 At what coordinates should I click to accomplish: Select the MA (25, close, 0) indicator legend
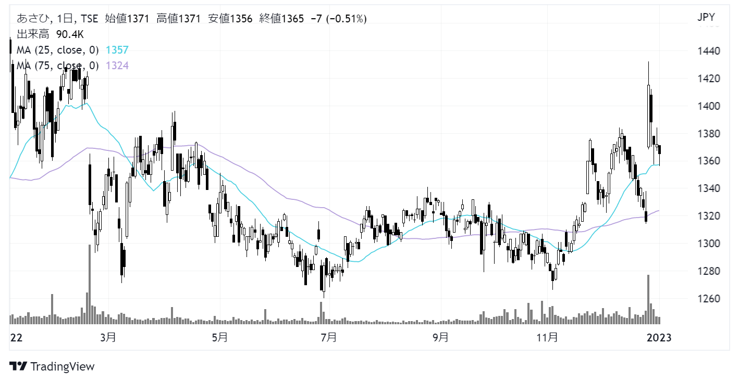[x=58, y=50]
